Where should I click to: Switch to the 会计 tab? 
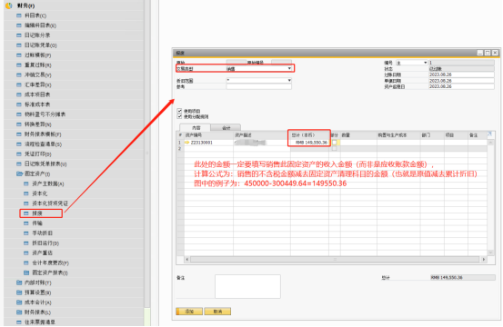pyautogui.click(x=226, y=128)
